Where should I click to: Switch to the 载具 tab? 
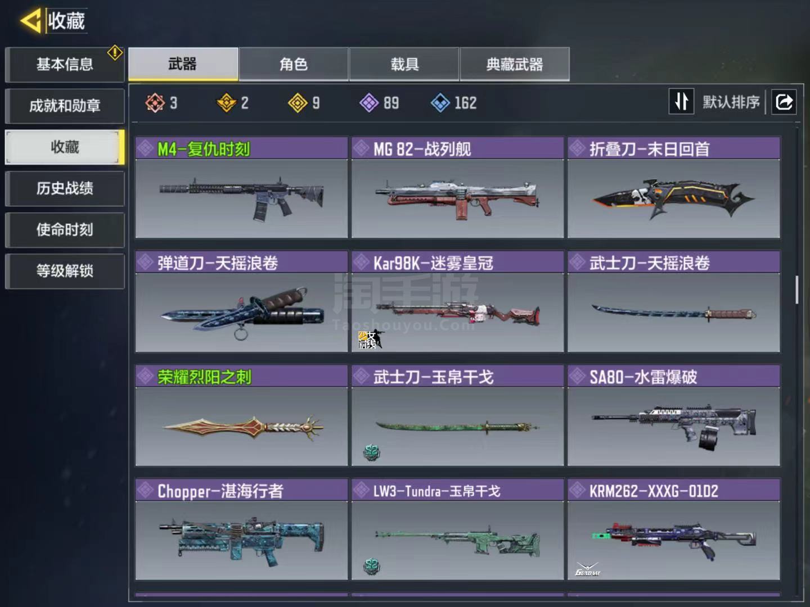point(404,64)
